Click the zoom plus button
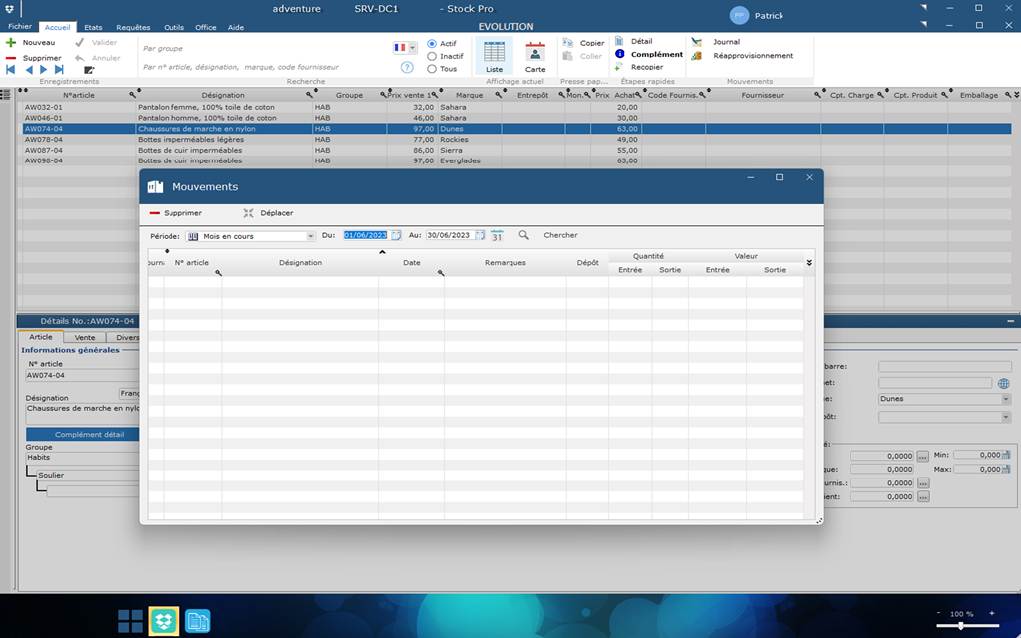 pos(992,613)
